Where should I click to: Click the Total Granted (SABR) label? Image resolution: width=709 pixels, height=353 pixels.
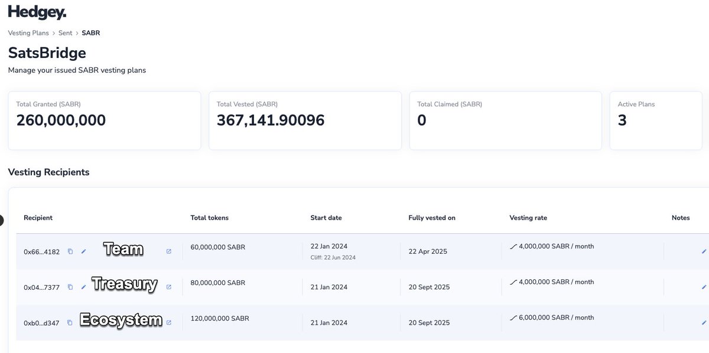tap(48, 104)
